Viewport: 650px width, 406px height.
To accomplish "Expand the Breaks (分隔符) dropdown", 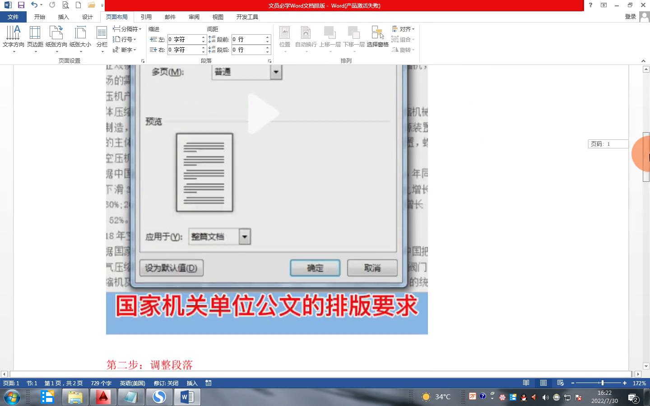I will [127, 29].
